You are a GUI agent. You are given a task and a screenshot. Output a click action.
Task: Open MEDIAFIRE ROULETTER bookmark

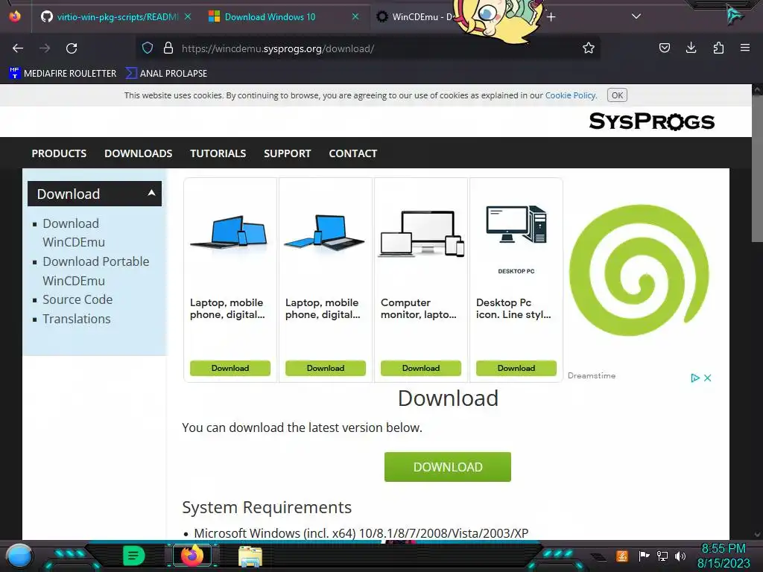63,74
